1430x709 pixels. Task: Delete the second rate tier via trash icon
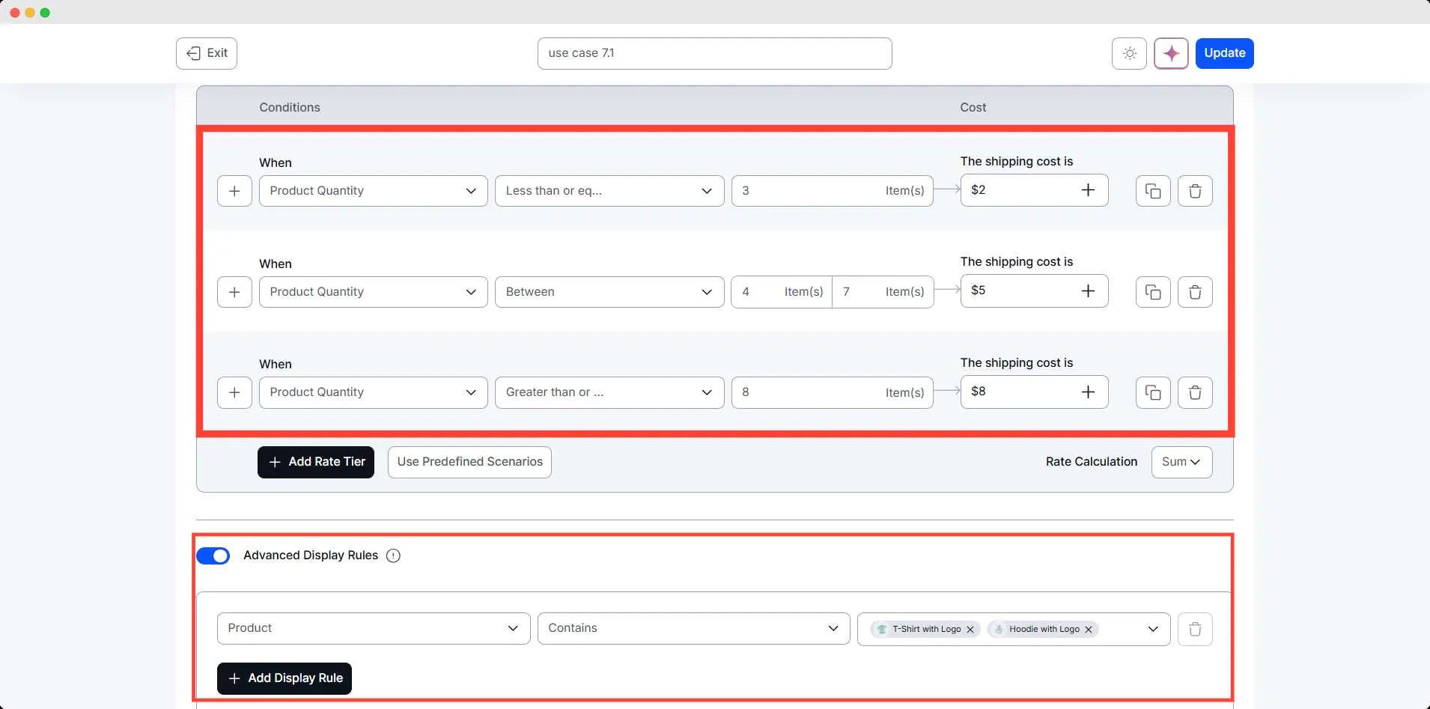point(1196,292)
